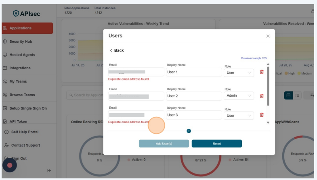The height and width of the screenshot is (180, 317).
Task: Delete the User 1 row
Action: pyautogui.click(x=262, y=72)
